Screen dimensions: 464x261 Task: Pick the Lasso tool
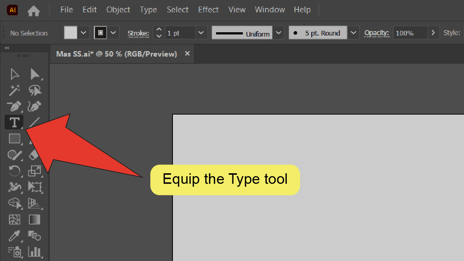(x=35, y=90)
